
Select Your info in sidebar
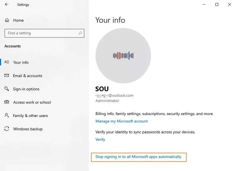click(x=21, y=62)
